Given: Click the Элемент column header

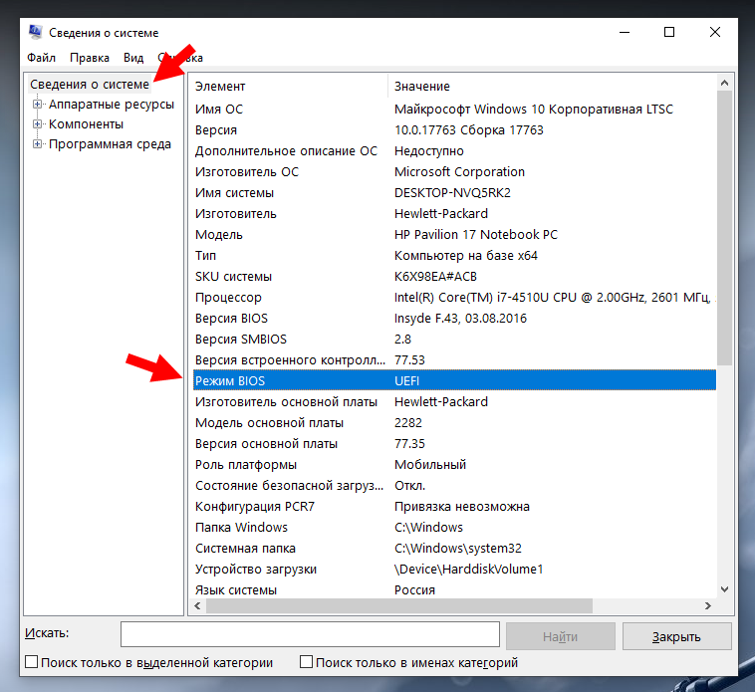Looking at the screenshot, I should (x=290, y=87).
